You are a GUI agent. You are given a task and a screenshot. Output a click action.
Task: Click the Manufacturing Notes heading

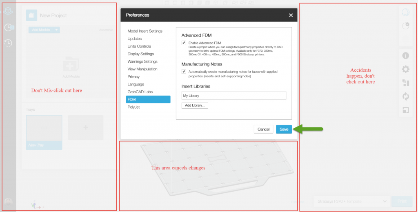[x=202, y=64]
